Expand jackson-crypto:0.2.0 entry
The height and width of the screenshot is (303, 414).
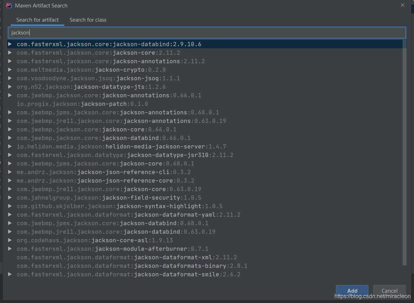pos(10,70)
